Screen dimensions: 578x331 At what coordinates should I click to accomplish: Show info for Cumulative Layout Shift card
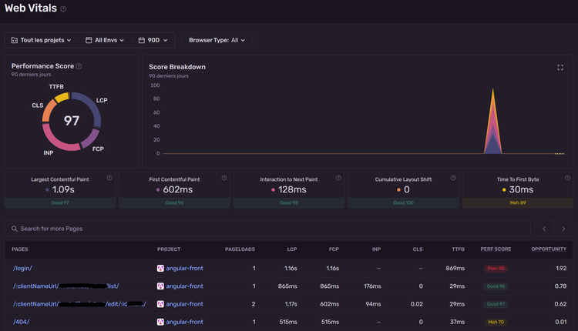coord(453,178)
